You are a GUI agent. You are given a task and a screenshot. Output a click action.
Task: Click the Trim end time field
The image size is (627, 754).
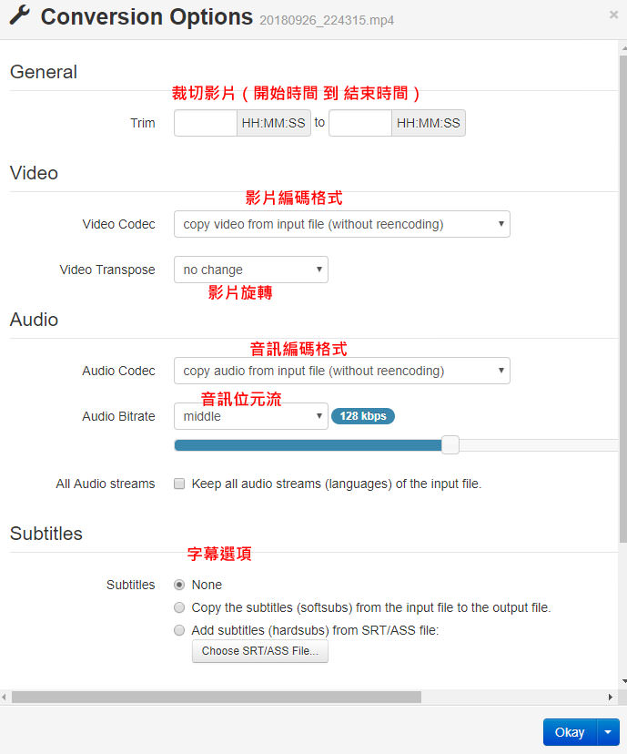click(360, 123)
